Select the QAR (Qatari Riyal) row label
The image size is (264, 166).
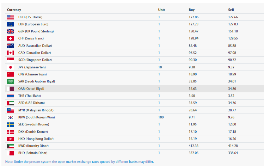31,89
